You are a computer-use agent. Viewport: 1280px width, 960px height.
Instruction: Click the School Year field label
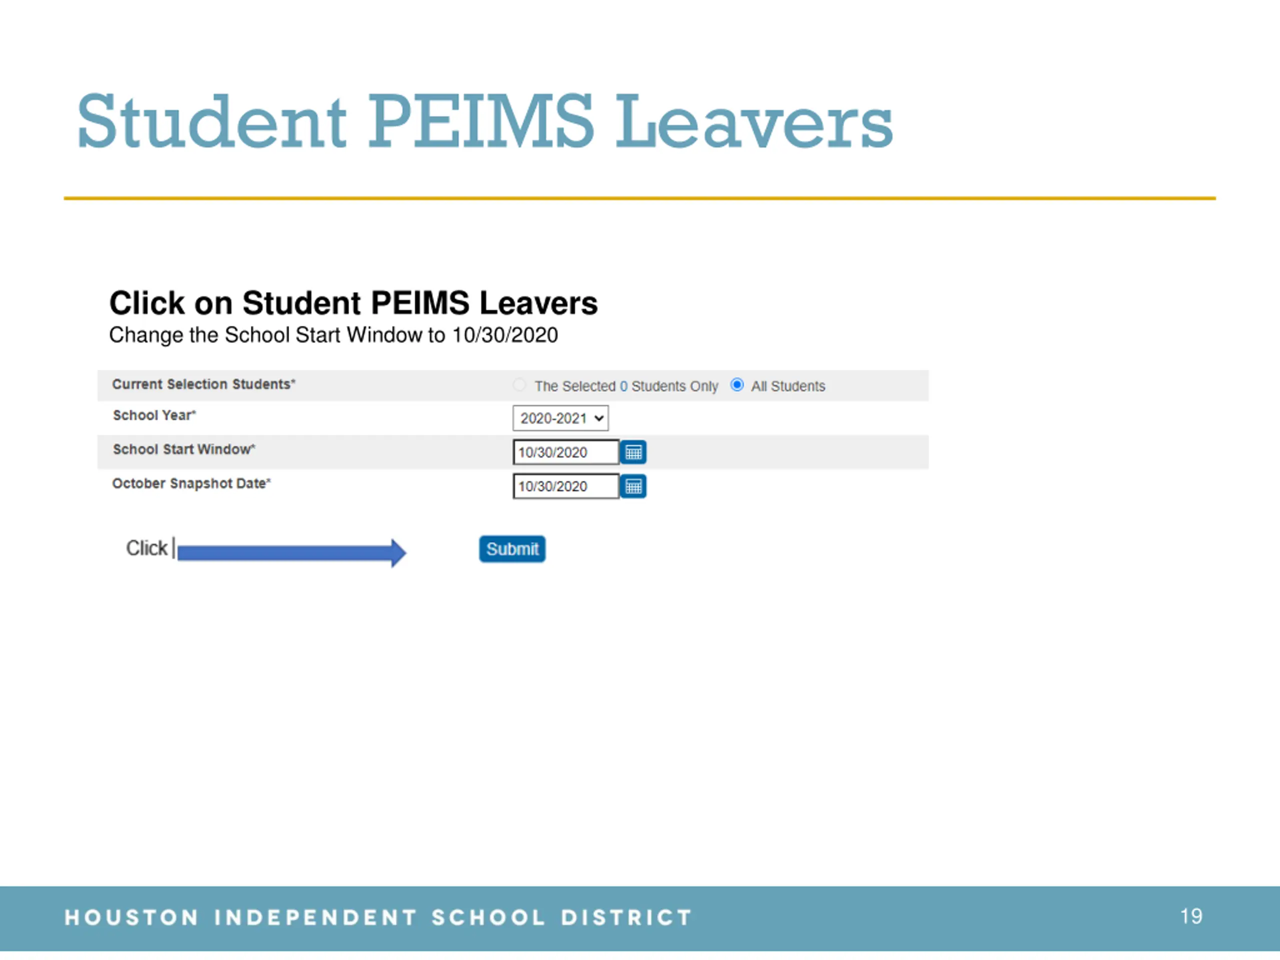(154, 415)
